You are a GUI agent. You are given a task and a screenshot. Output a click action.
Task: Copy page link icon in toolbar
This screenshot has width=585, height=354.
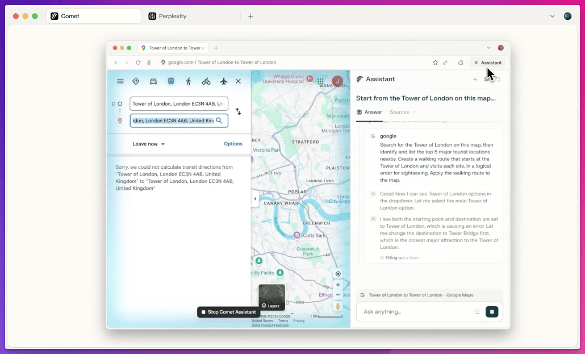[445, 63]
